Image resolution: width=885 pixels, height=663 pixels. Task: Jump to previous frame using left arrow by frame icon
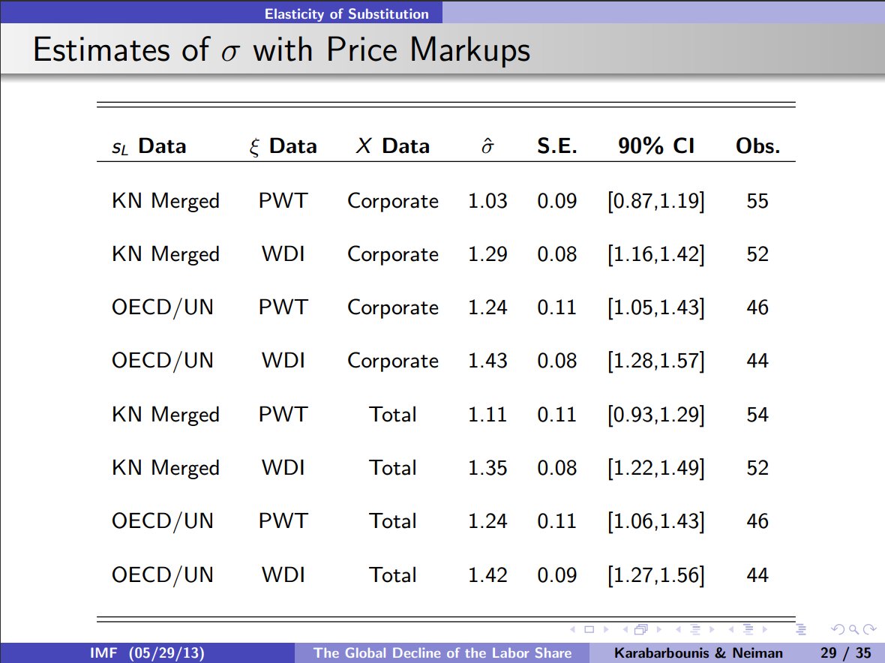(625, 629)
